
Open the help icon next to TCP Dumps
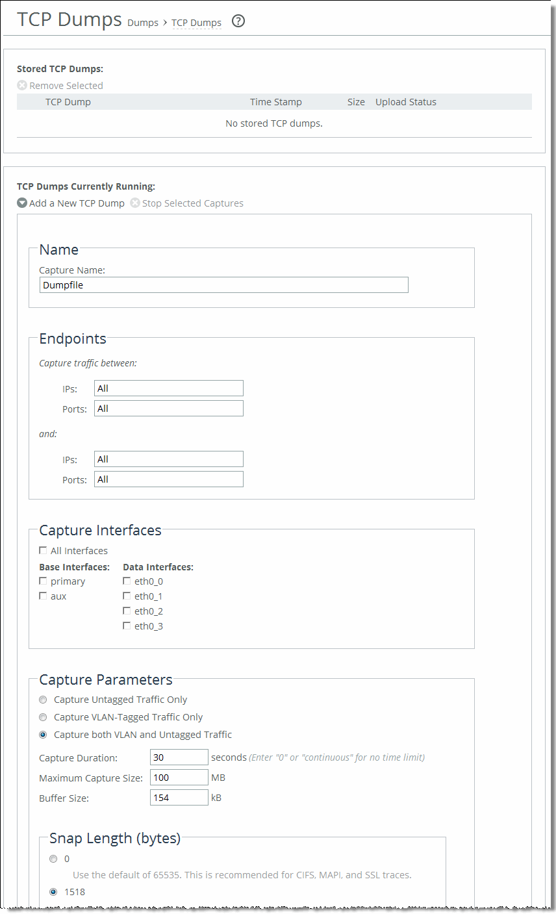238,21
